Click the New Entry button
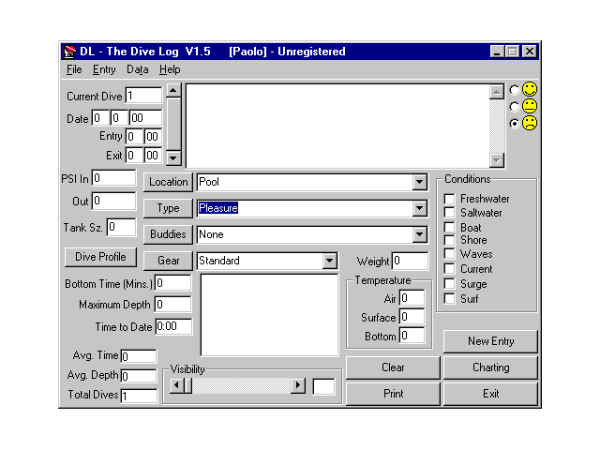 [x=490, y=341]
